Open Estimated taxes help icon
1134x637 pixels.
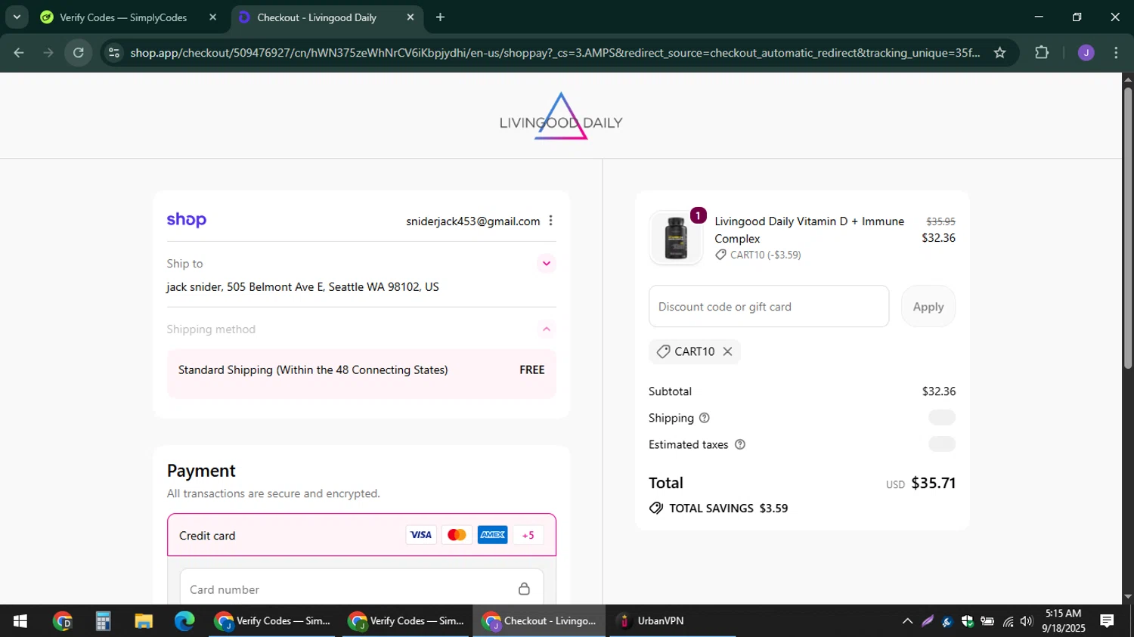coord(740,444)
